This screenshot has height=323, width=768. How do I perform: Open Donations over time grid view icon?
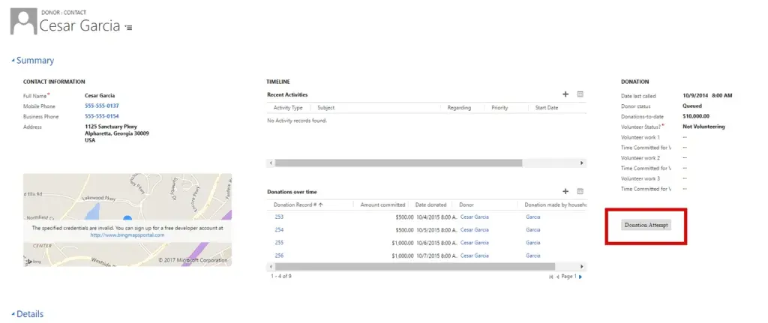point(580,192)
